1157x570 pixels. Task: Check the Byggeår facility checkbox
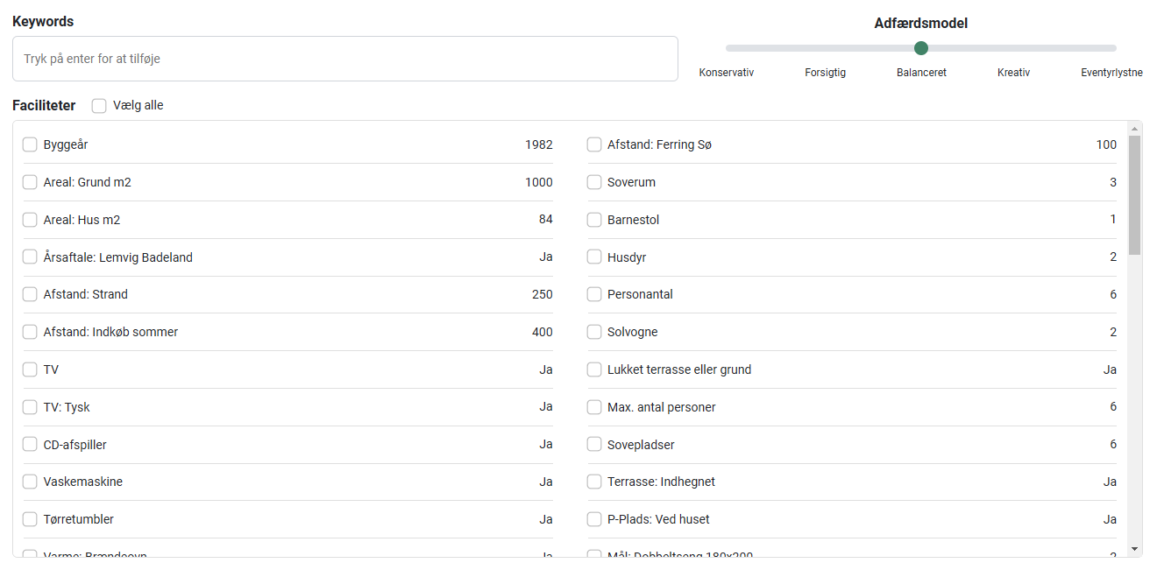(x=30, y=144)
